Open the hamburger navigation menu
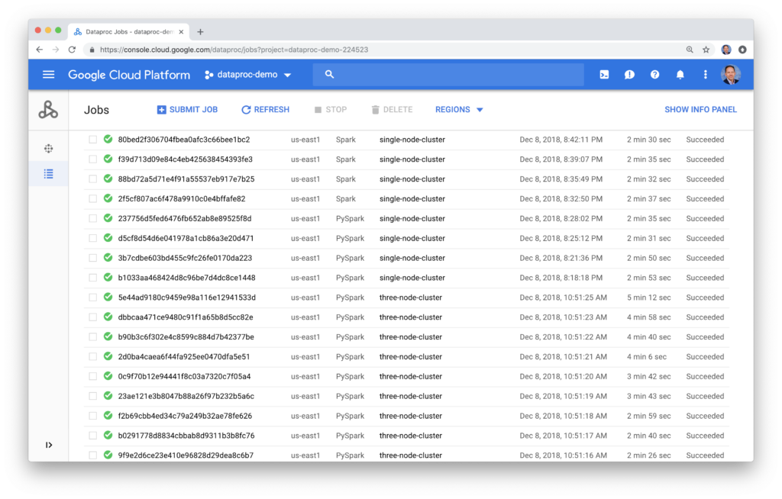782x499 pixels. tap(48, 75)
